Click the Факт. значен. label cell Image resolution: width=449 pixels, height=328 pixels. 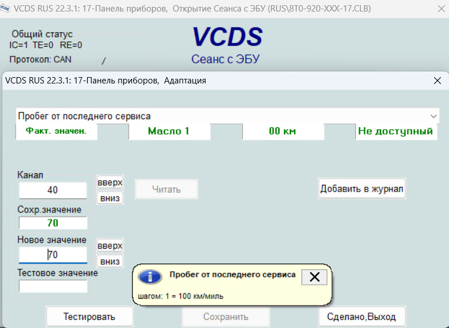point(56,131)
